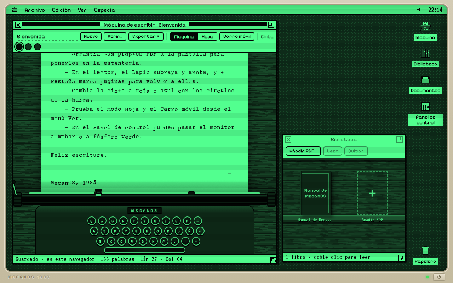Open the Especial menu

105,10
